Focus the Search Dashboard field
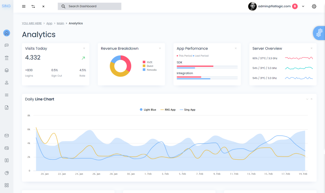The height and width of the screenshot is (193, 325). point(89,6)
